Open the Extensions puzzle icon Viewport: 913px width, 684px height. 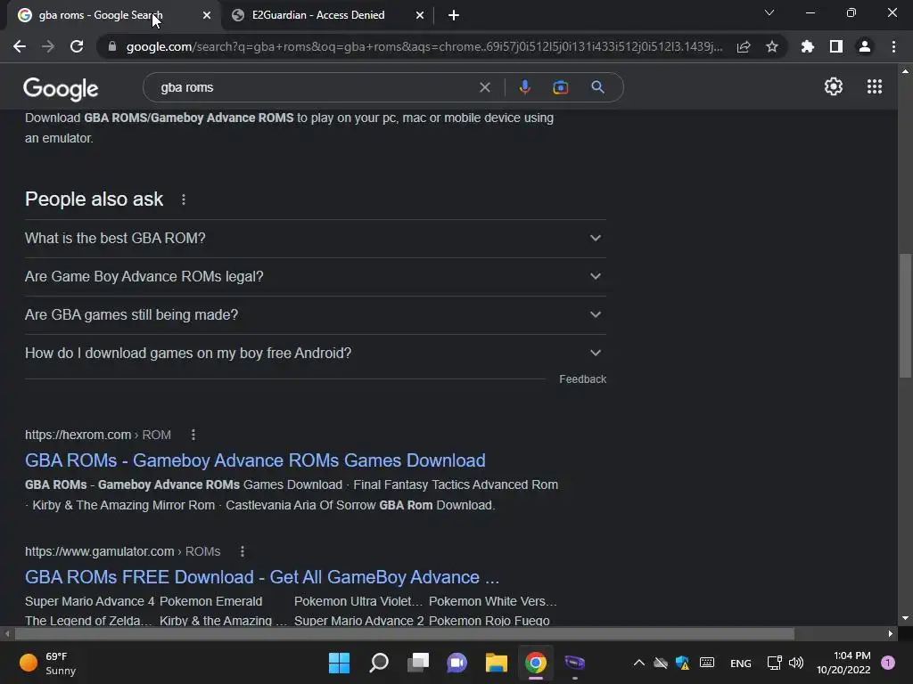coord(808,46)
